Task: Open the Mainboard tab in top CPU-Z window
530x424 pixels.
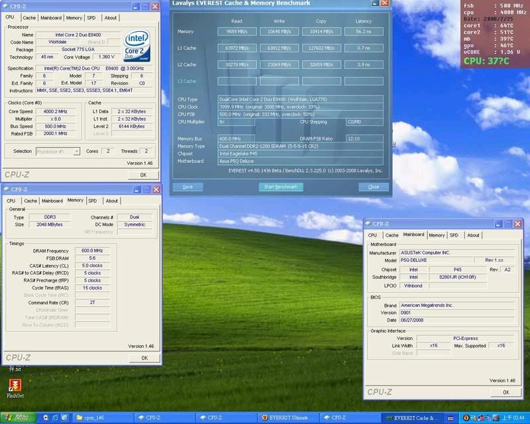Action: coord(51,18)
